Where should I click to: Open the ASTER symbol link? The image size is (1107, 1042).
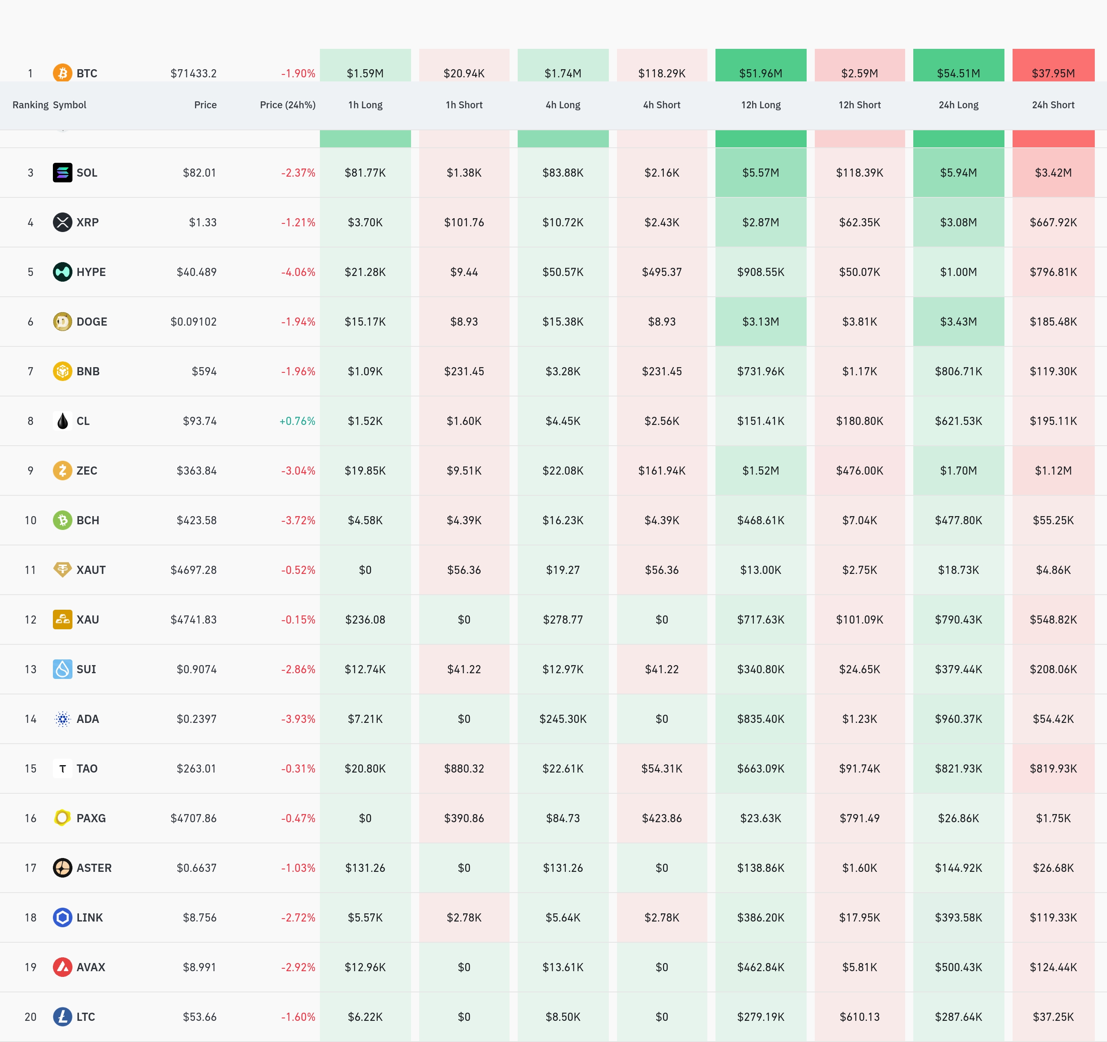[x=94, y=868]
